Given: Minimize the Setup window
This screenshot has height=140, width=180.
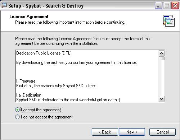Looking at the screenshot, I should (x=158, y=6).
